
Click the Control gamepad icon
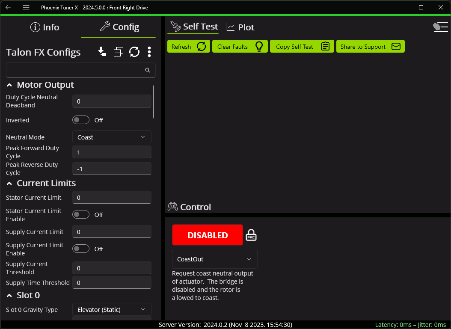172,207
